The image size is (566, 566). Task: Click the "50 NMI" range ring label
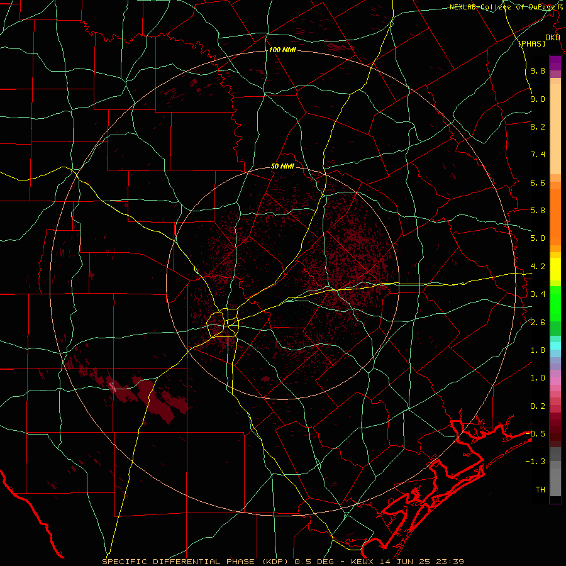tap(282, 166)
